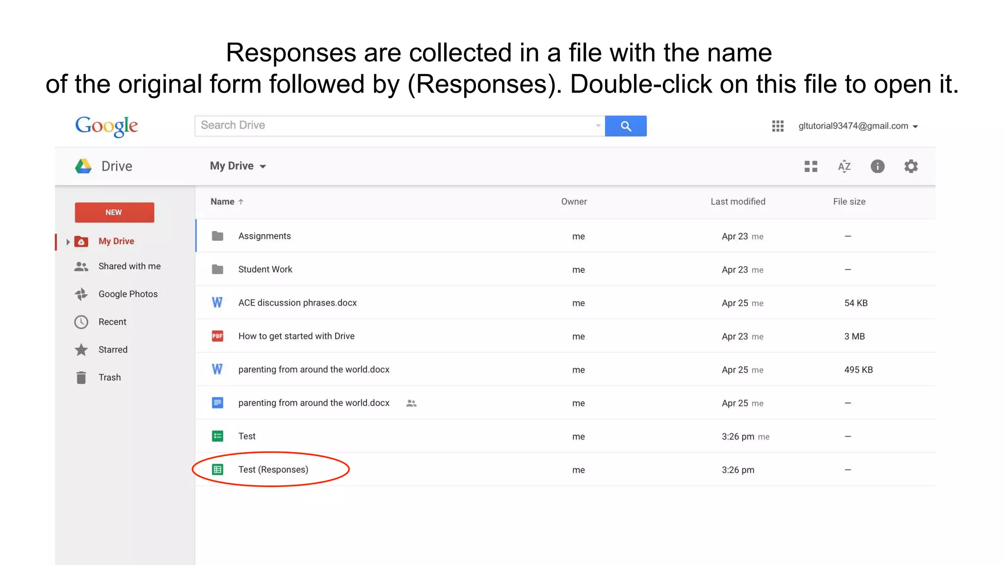Click the Student Work folder icon
The width and height of the screenshot is (1005, 565).
click(217, 269)
